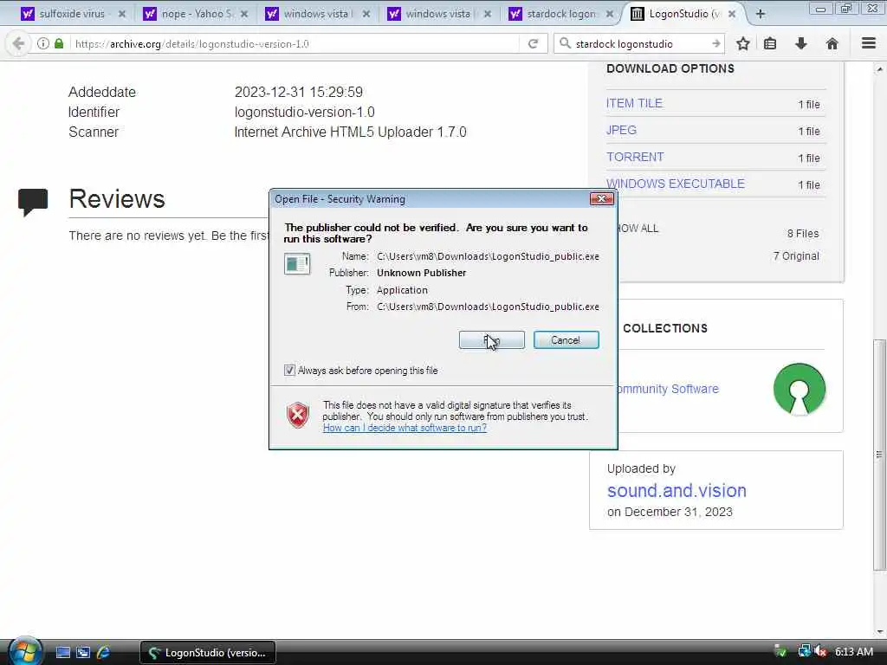Click the 'Internet Archive HTML5 Uploader 1.7.0' text
Screen dimensions: 887x665
click(350, 132)
